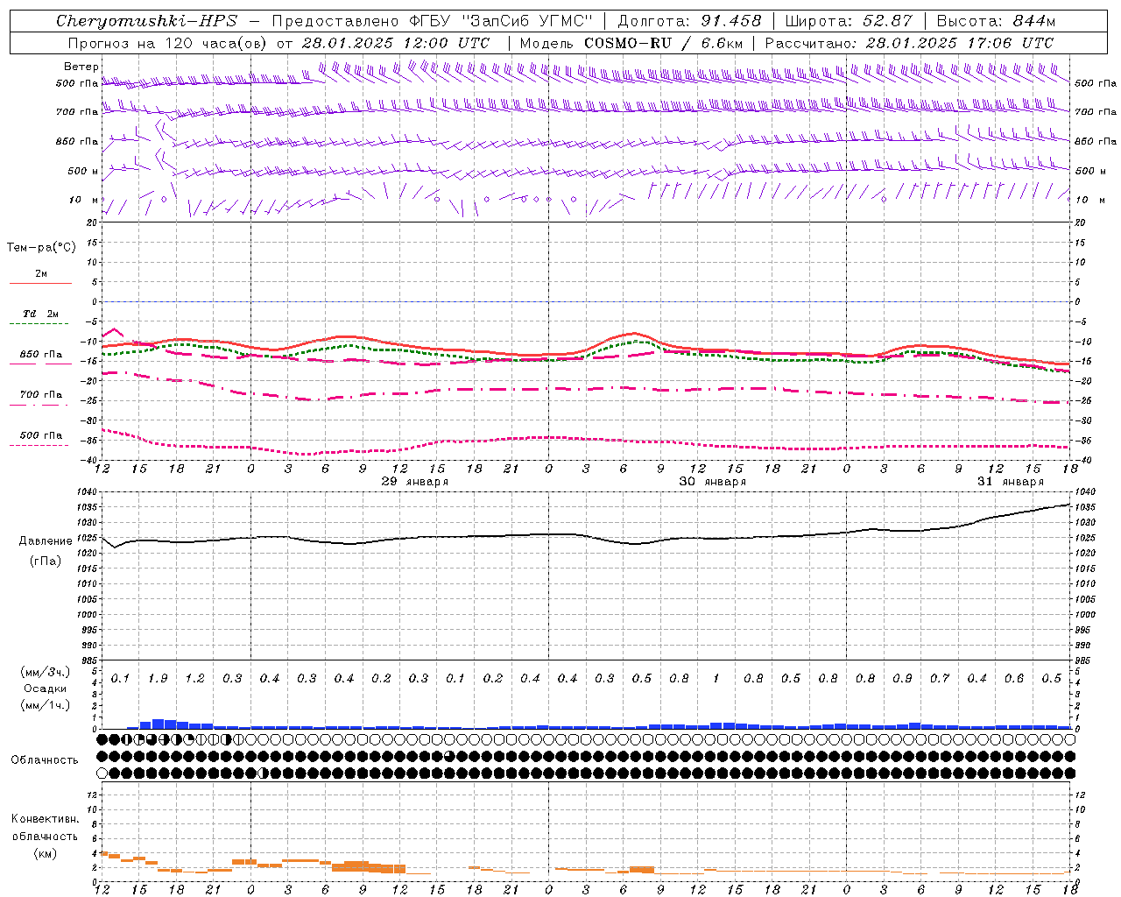Select the 700 гПа temperature legend entry
The image size is (1121, 897).
click(x=41, y=395)
